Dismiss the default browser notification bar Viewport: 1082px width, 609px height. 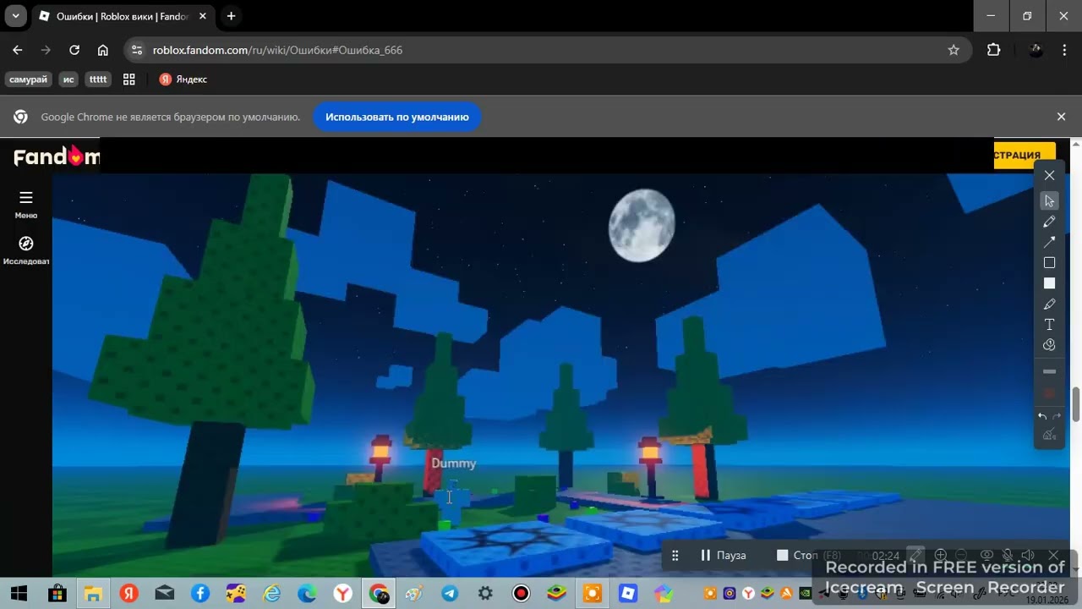point(1061,117)
